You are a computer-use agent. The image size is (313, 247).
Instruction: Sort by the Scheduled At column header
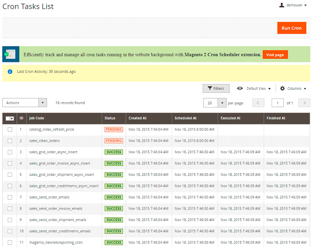point(186,118)
